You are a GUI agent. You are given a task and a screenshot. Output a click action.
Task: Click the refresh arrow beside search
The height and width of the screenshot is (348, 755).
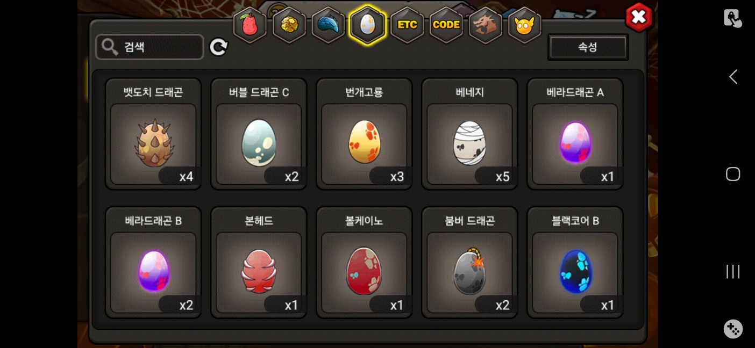point(218,47)
